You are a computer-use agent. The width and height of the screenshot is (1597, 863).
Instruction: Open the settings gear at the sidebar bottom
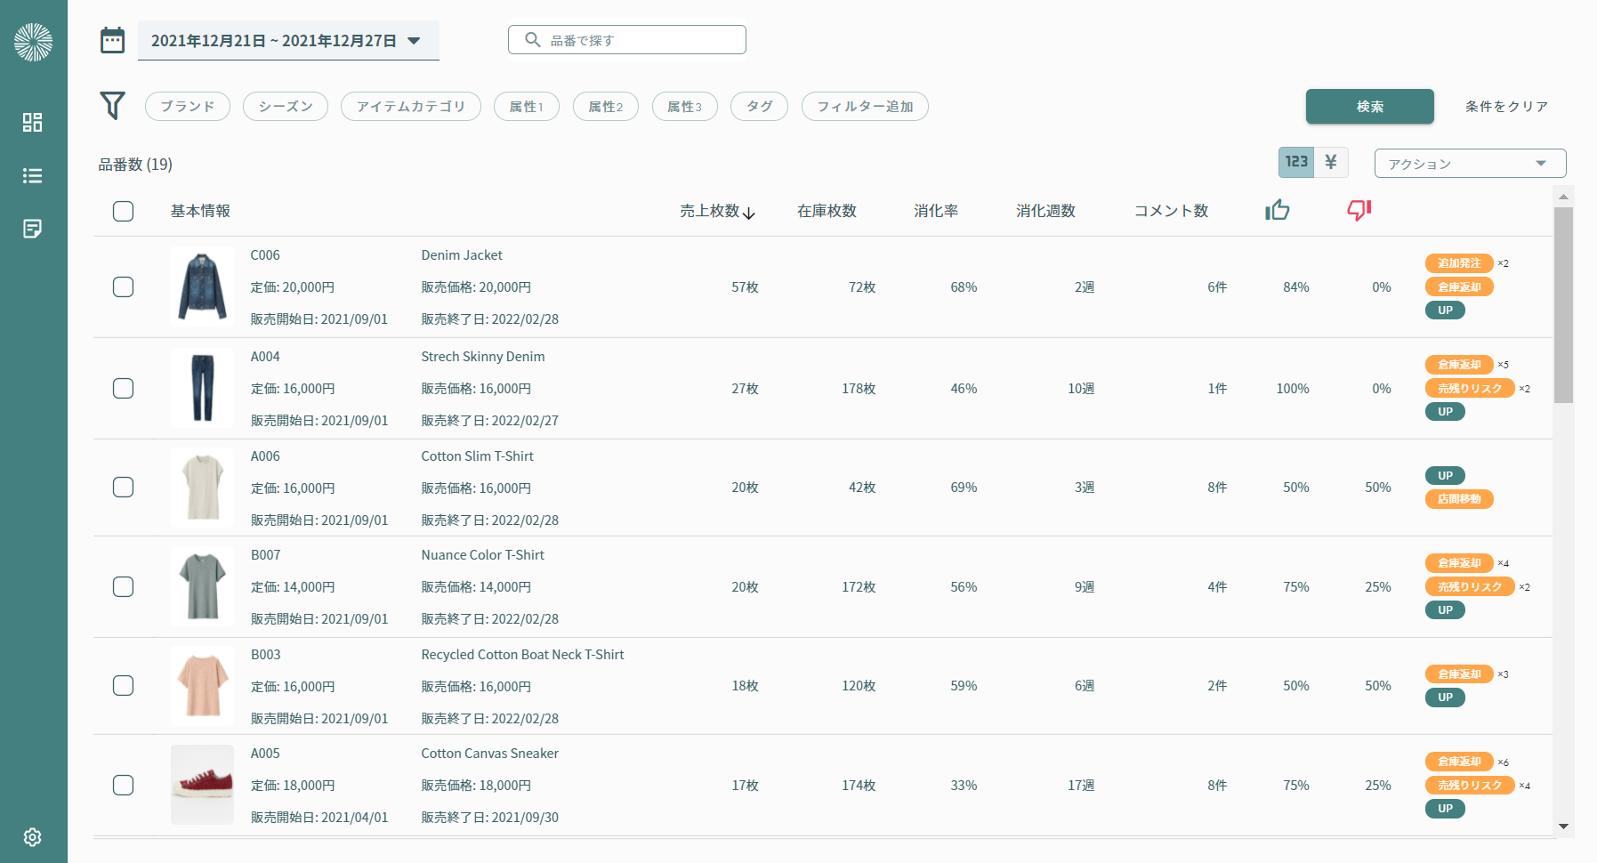click(33, 837)
